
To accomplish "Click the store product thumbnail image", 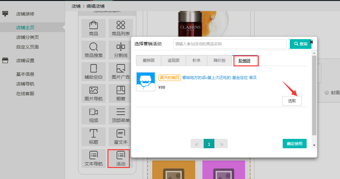I will [146, 82].
